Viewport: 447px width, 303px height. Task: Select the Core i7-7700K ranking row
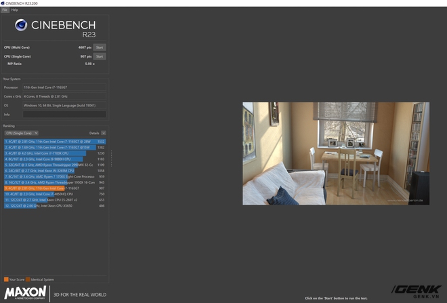pos(55,153)
